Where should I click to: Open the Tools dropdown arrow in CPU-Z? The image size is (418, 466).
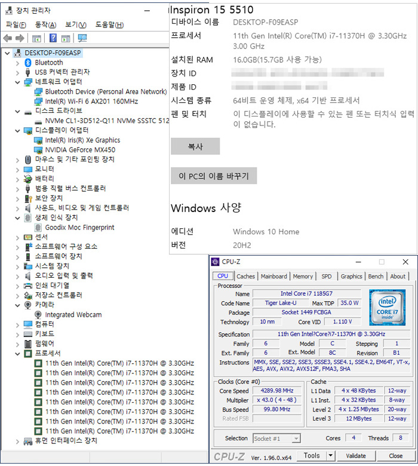point(330,456)
